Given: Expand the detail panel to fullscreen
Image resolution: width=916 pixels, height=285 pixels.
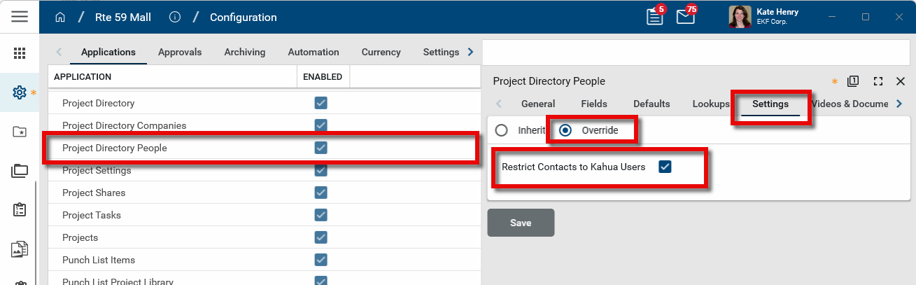Looking at the screenshot, I should point(878,81).
